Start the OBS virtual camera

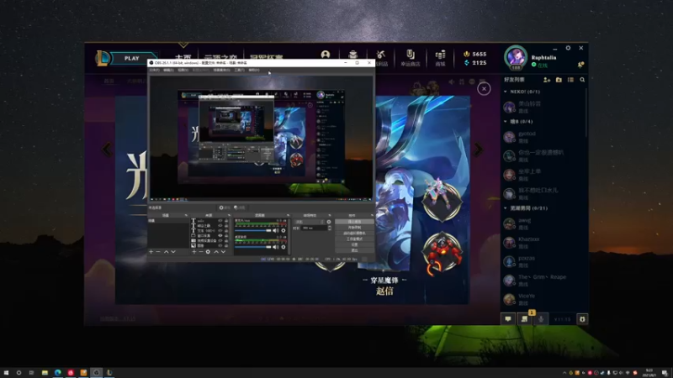[354, 234]
